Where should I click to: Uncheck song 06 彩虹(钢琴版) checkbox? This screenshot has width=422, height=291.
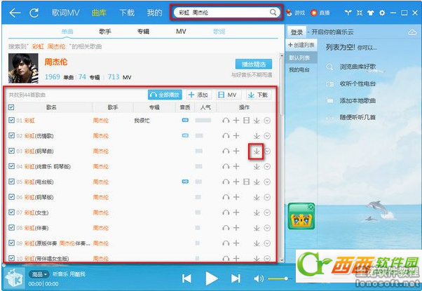pyautogui.click(x=11, y=197)
